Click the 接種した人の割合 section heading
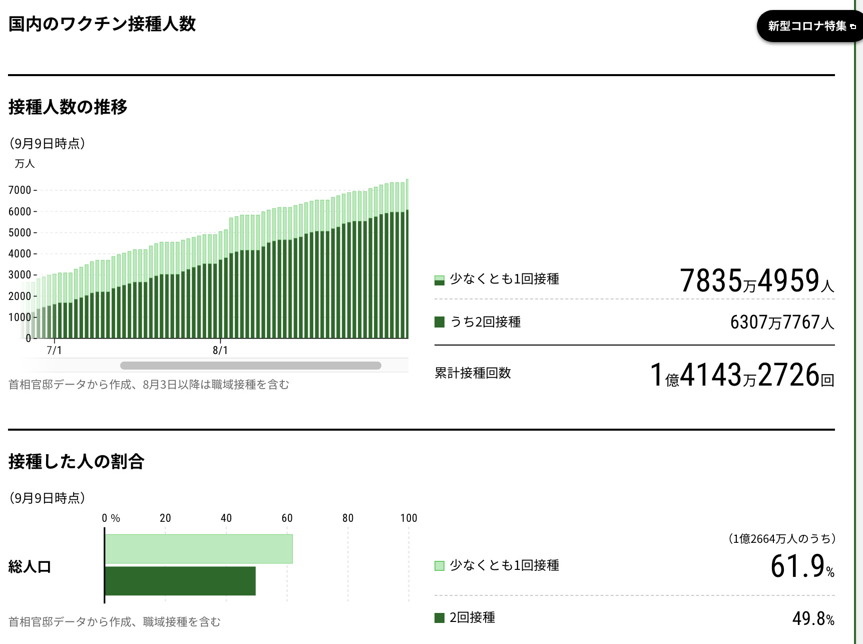Image resolution: width=863 pixels, height=644 pixels. tap(77, 461)
